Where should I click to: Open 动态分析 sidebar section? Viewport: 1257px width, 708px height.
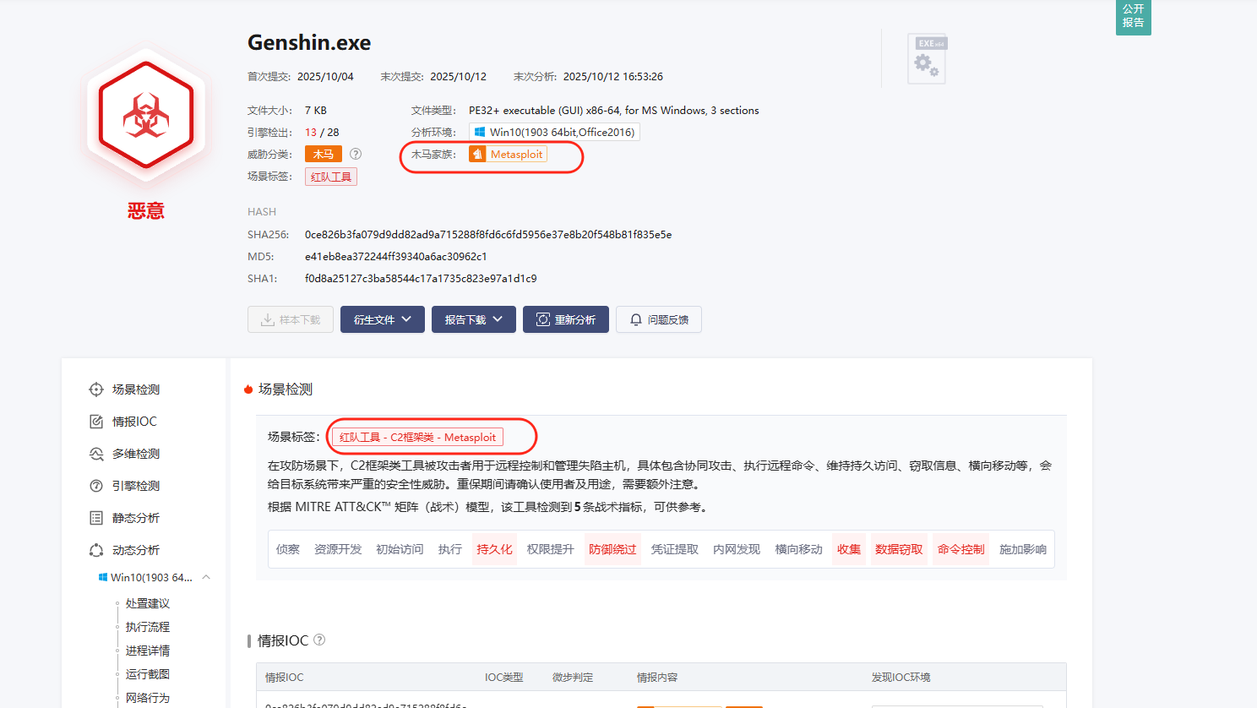135,550
